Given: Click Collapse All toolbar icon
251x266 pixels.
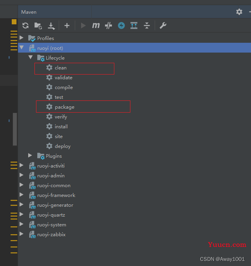Looking at the screenshot, I should 147,26.
